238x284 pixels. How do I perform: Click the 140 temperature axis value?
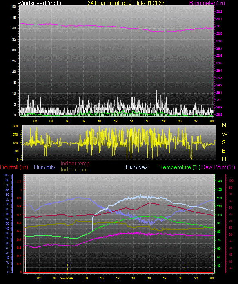[x=219, y=181]
